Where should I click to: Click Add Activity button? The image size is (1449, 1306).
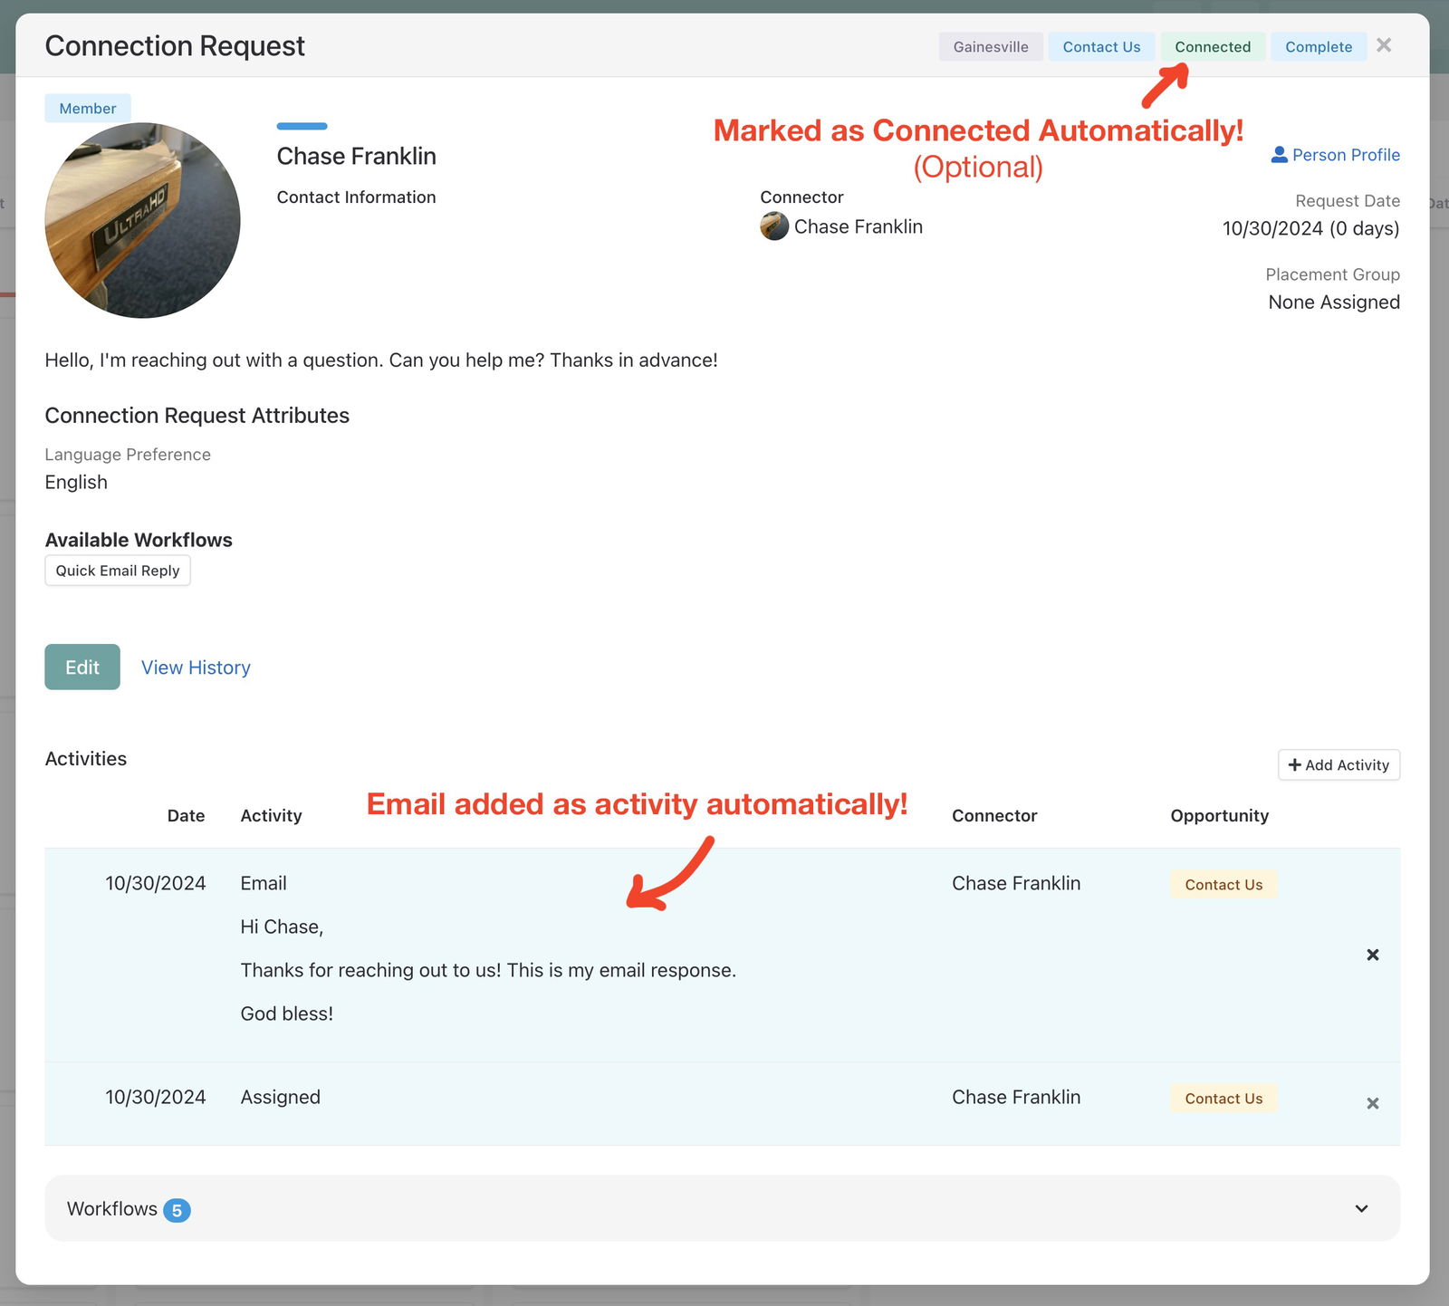[1339, 765]
